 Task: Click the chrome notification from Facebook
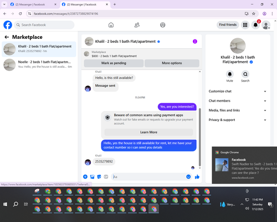click(x=244, y=165)
